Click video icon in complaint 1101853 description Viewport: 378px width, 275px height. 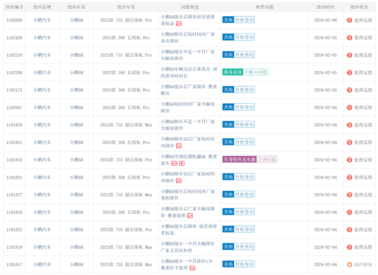point(181,163)
